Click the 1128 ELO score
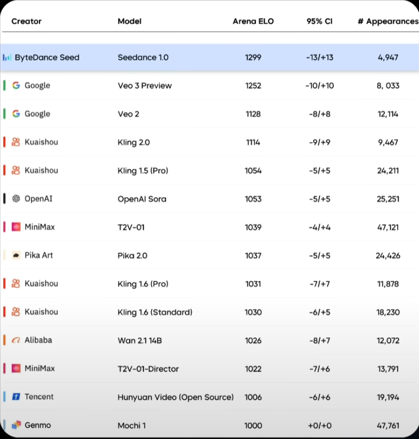This screenshot has height=439, width=419. pyautogui.click(x=253, y=114)
